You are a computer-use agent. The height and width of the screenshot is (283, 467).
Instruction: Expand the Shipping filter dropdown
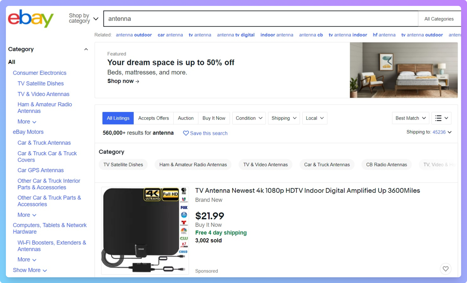(284, 118)
